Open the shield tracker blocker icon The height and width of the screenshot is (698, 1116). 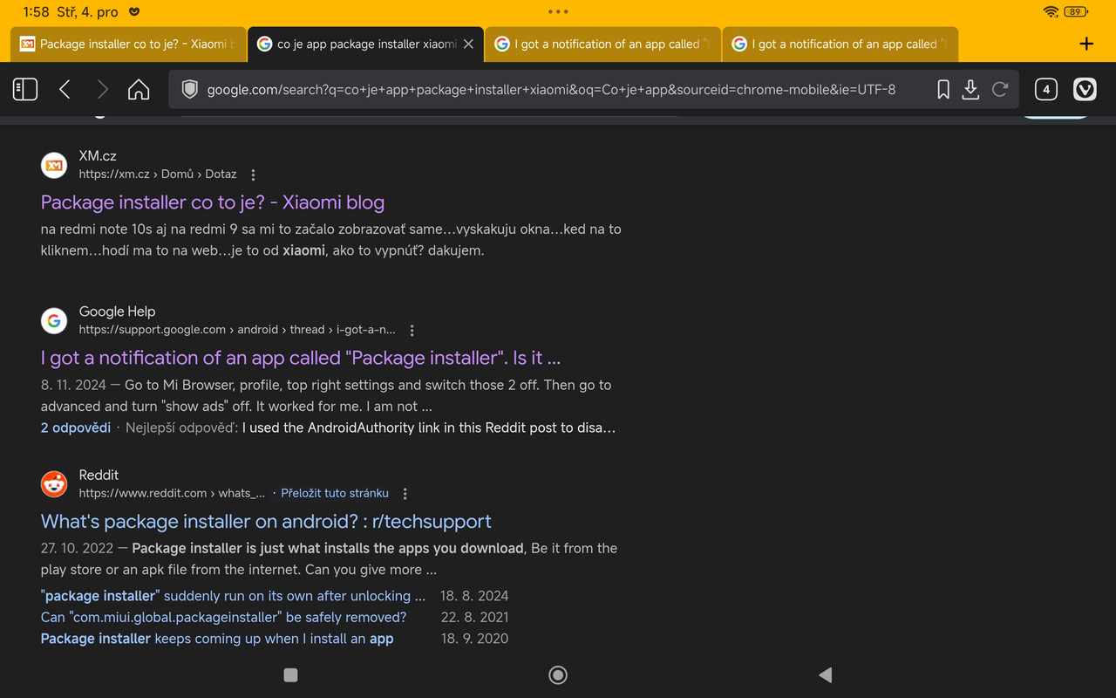click(x=189, y=89)
